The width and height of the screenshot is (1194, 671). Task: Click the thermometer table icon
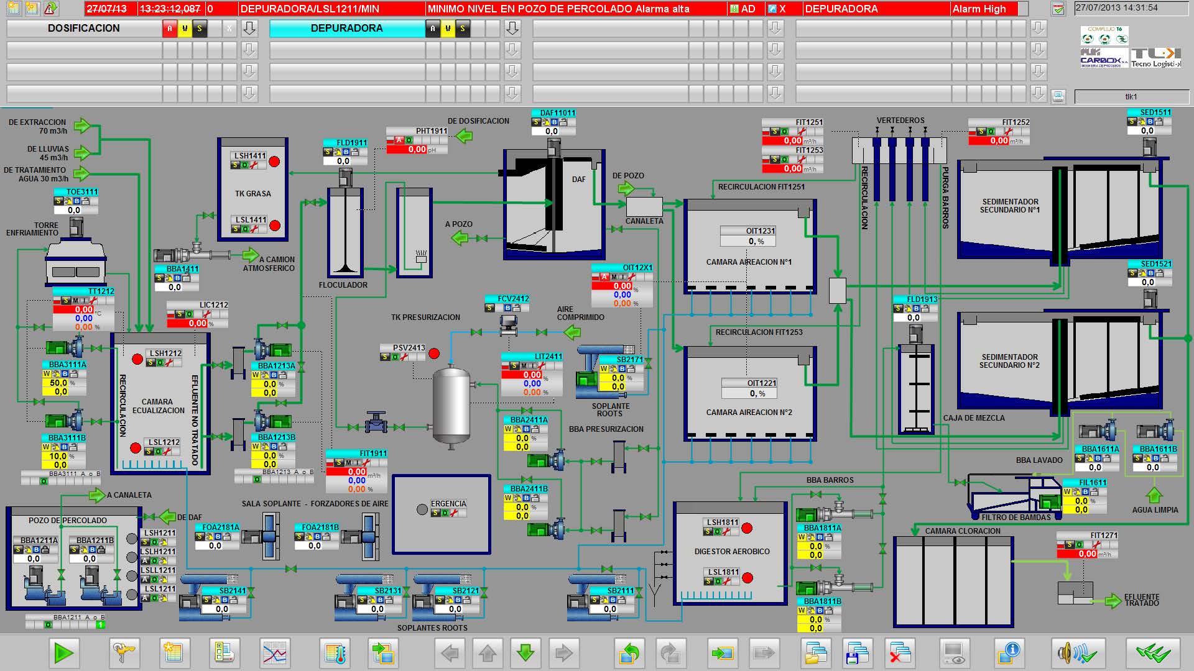coord(335,653)
